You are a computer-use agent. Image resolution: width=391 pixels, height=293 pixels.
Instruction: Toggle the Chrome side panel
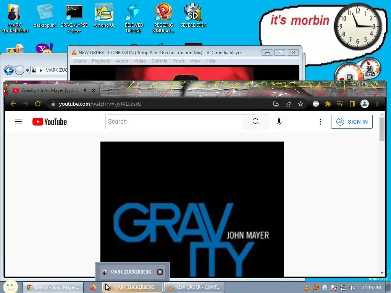(x=352, y=104)
